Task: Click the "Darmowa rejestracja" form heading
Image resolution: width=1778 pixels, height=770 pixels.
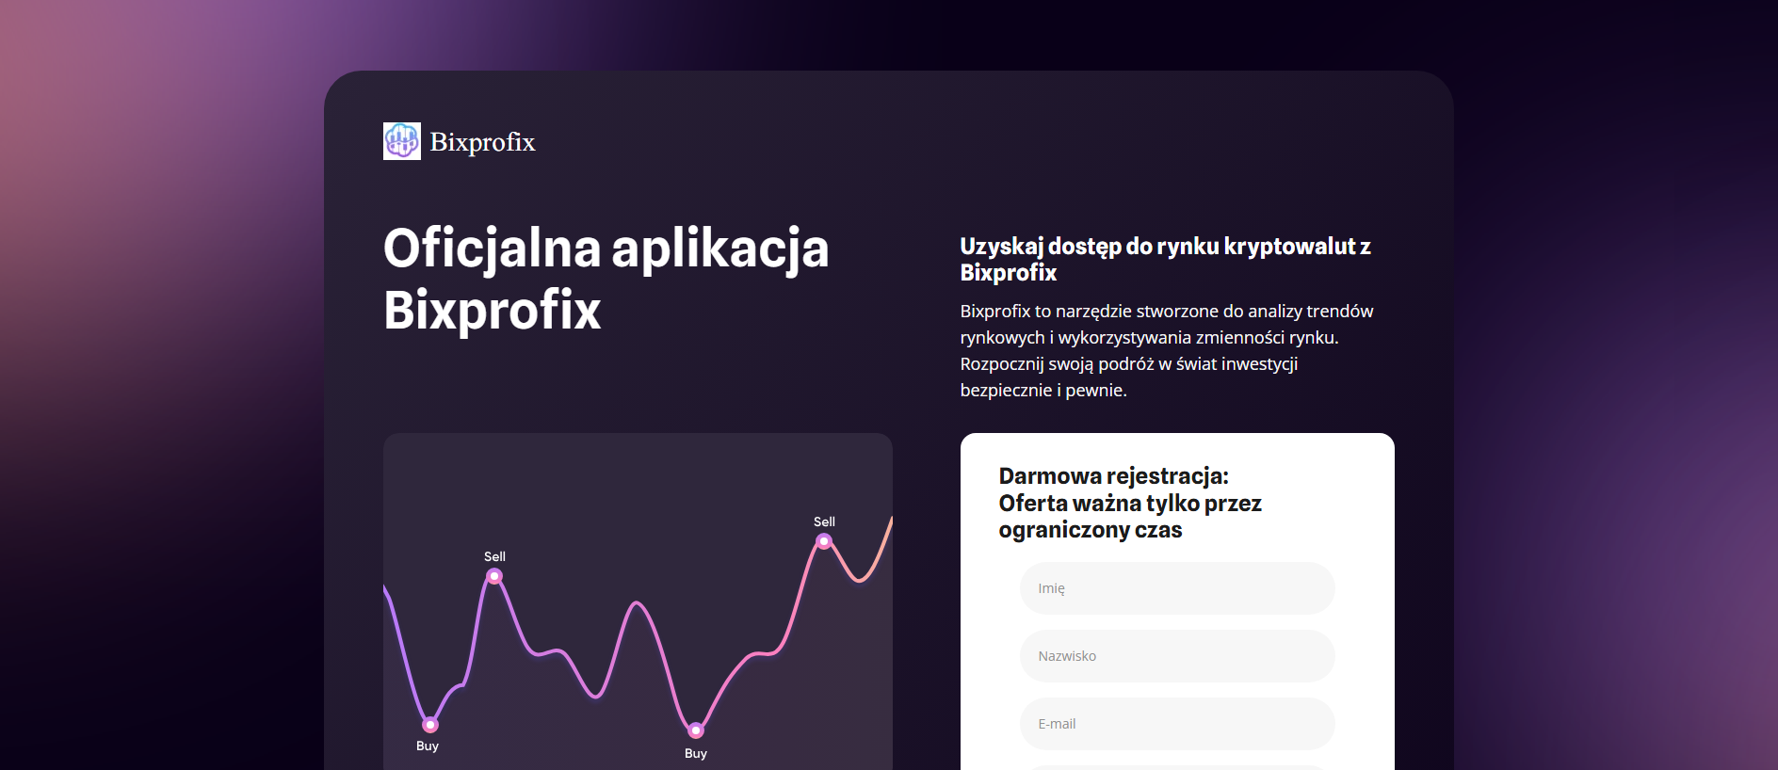Action: click(x=1130, y=503)
